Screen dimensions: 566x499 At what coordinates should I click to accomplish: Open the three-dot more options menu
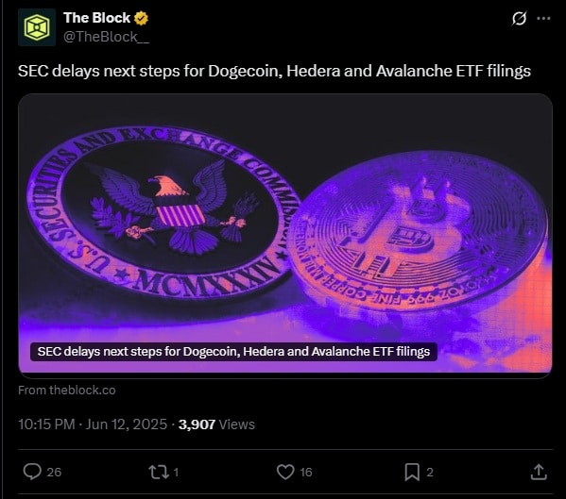543,18
